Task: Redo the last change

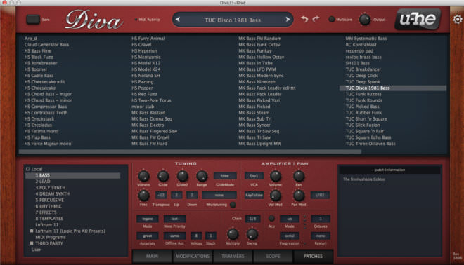Action: tap(316, 19)
